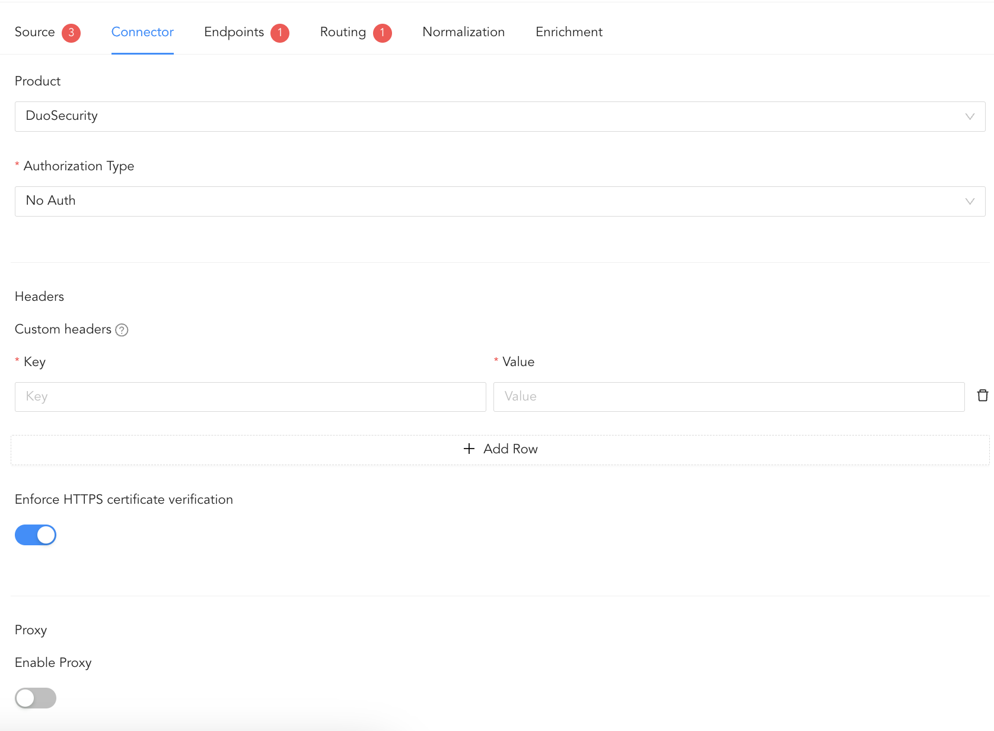Disable Enforce HTTPS certificate verification switch
The image size is (994, 731).
36,535
